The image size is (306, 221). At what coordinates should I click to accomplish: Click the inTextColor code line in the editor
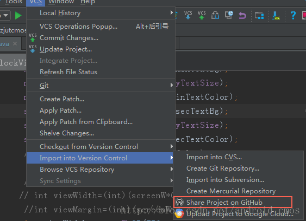207,97
